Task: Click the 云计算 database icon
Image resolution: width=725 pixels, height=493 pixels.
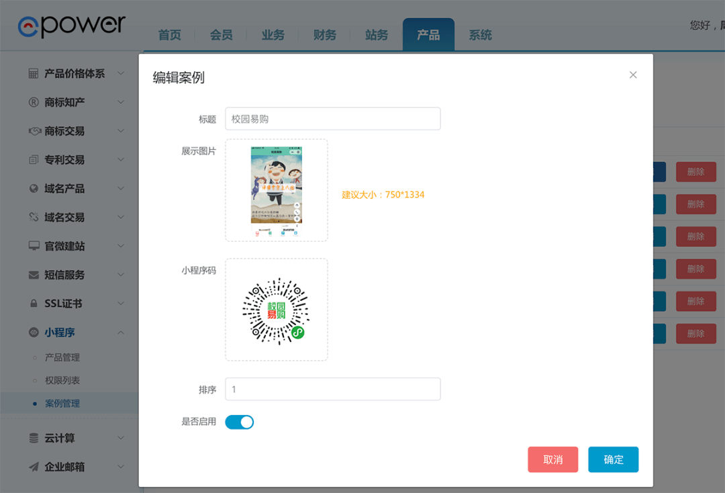Action: click(x=34, y=437)
